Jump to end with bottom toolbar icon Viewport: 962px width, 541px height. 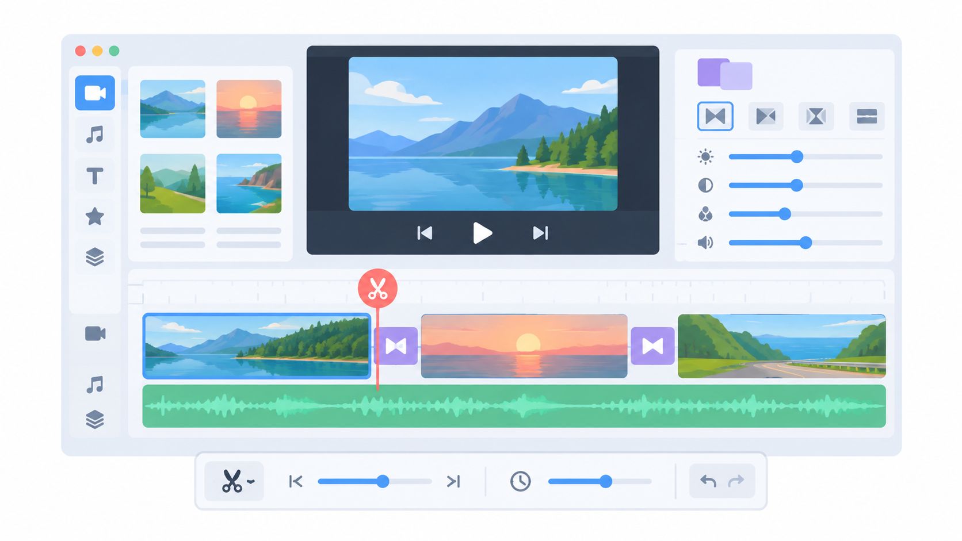[453, 481]
